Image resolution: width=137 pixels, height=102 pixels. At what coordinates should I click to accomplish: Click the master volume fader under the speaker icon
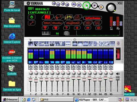click(x=118, y=78)
